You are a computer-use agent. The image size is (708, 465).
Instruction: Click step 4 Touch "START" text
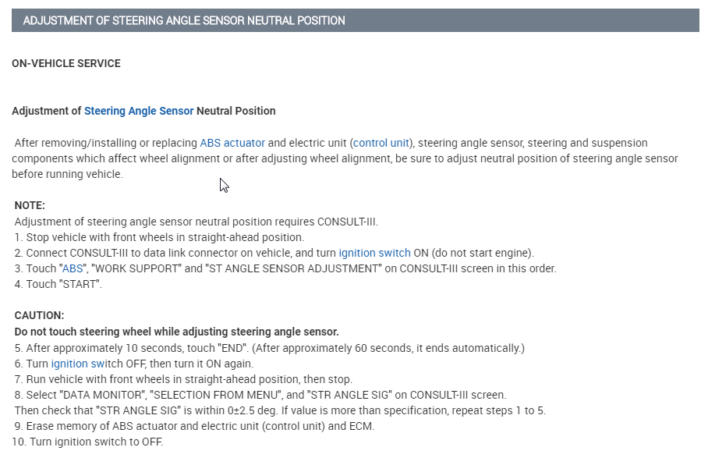(x=58, y=284)
